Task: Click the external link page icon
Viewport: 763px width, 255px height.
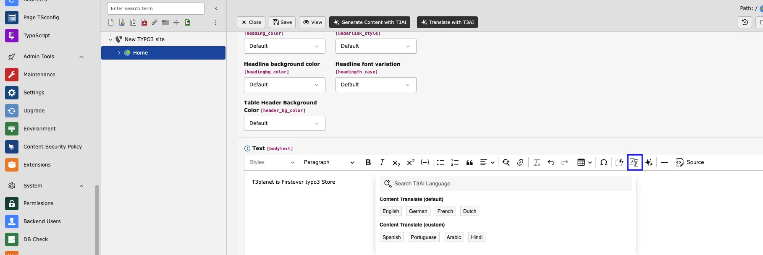Action: 155,22
